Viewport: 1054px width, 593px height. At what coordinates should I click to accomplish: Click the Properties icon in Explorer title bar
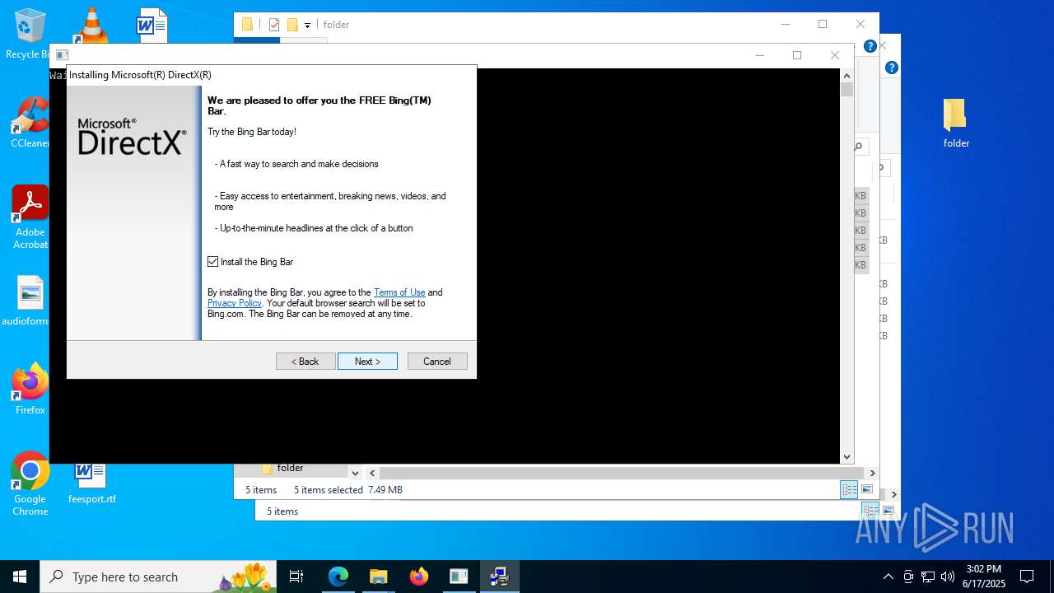coord(274,25)
